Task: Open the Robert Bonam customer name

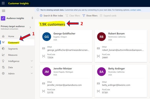Action: pos(116,33)
